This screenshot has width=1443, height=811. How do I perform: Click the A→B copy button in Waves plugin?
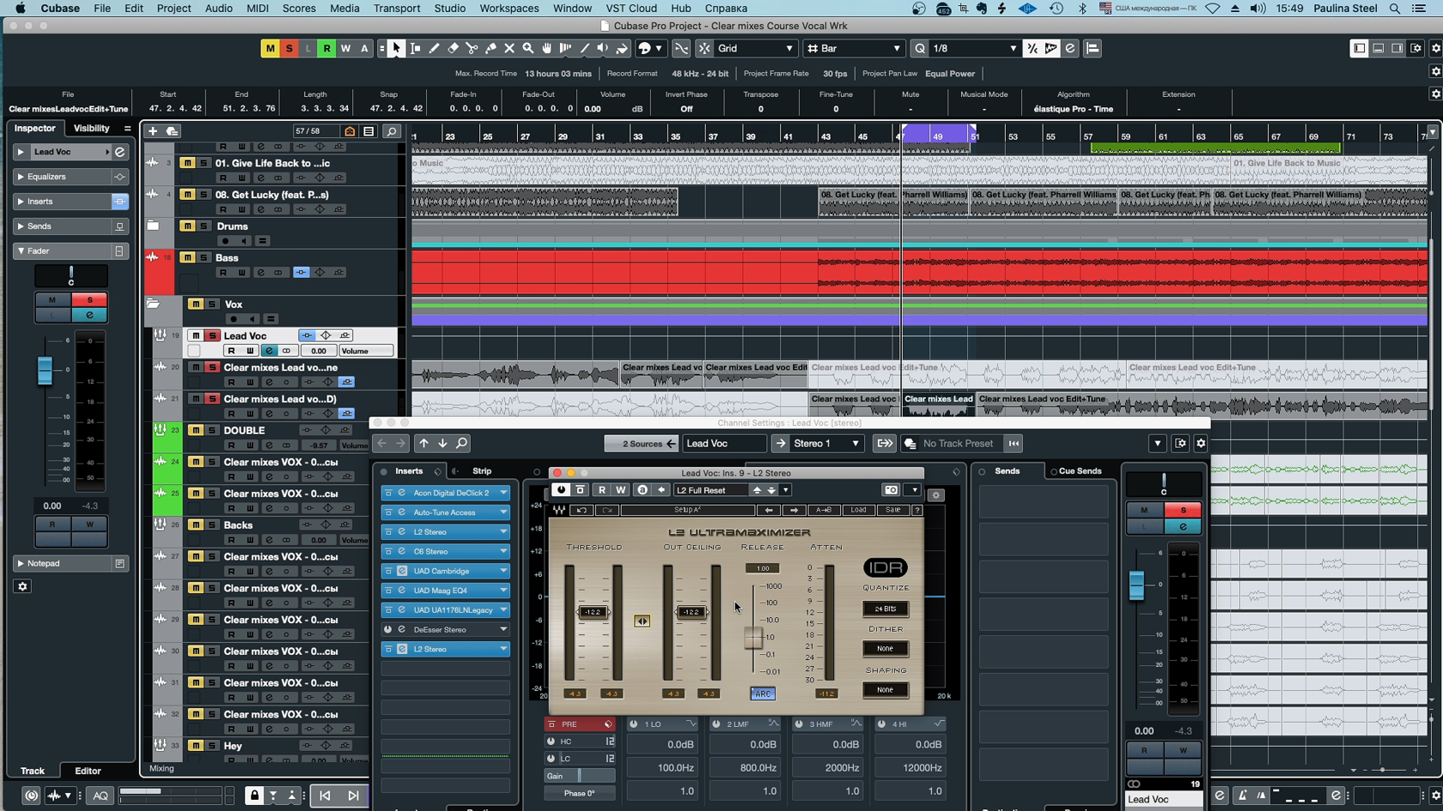823,510
